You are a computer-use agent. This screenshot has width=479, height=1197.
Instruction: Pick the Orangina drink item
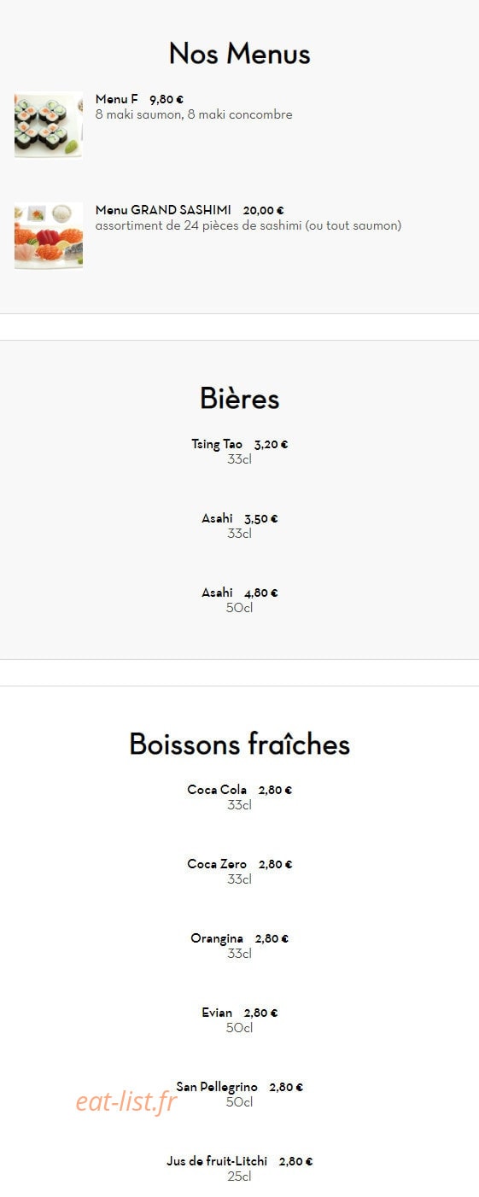[239, 946]
